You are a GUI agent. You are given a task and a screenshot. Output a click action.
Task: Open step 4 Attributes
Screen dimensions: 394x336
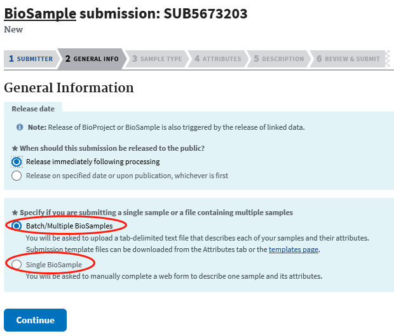(217, 59)
